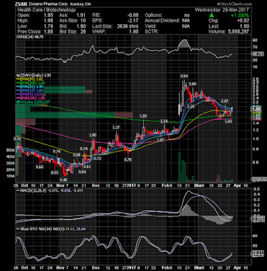This screenshot has height=271, width=267.
Task: Click the 50M volume axis label
Action: pyautogui.click(x=11, y=150)
